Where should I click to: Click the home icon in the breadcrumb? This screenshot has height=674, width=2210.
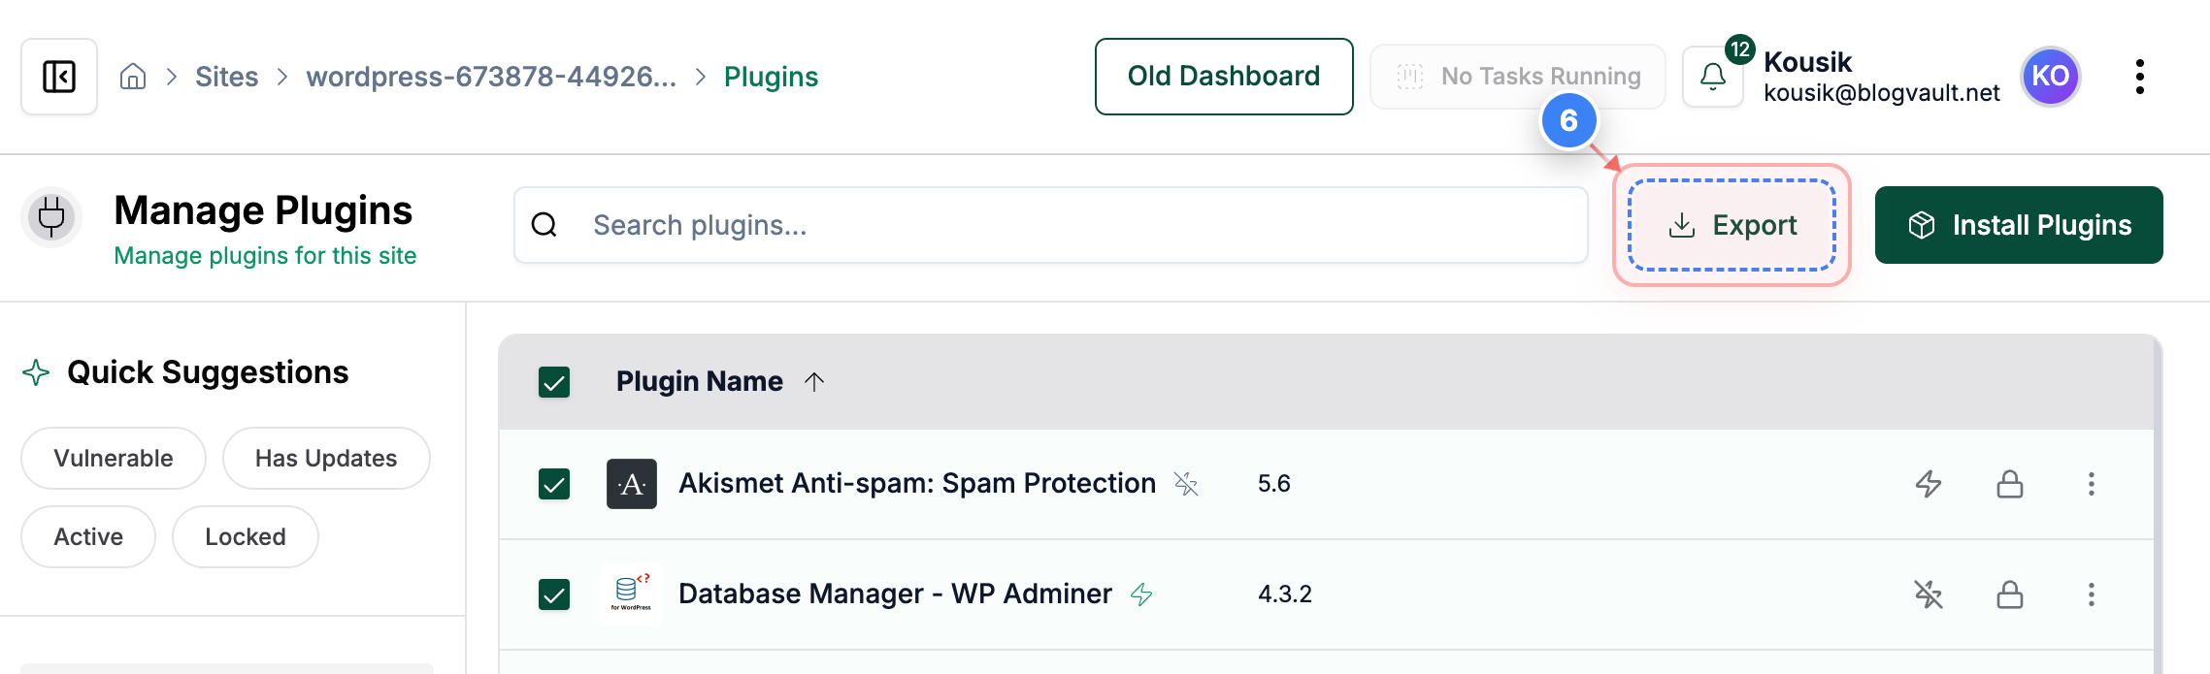[132, 76]
